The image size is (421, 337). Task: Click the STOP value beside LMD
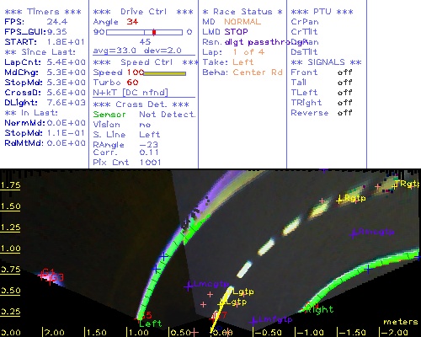point(236,32)
